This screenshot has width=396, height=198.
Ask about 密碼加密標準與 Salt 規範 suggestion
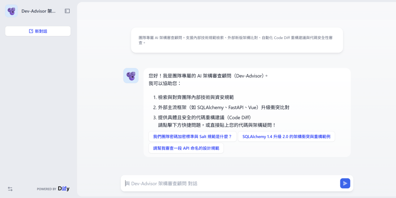pos(193,137)
